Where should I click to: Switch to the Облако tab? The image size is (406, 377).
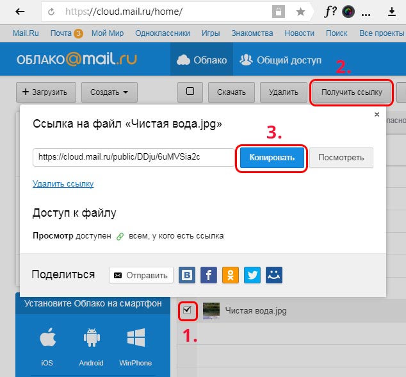[x=202, y=60]
